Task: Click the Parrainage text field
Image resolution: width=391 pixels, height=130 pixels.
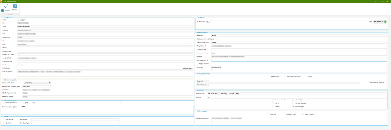Action: [x=75, y=119]
